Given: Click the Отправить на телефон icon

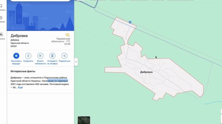Looking at the screenshot, I should coord(52,56).
